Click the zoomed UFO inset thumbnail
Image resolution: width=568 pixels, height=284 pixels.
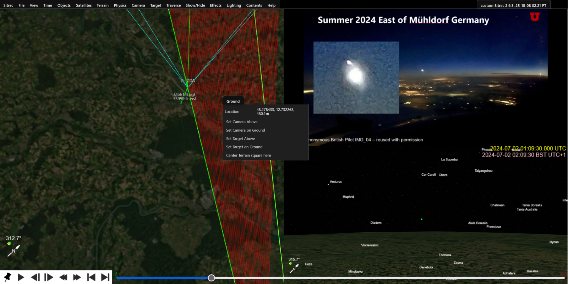pyautogui.click(x=356, y=77)
